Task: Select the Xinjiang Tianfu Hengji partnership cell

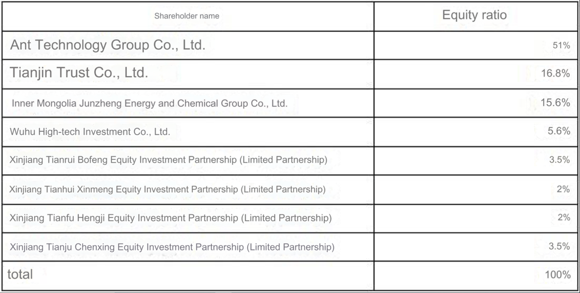Action: click(170, 218)
